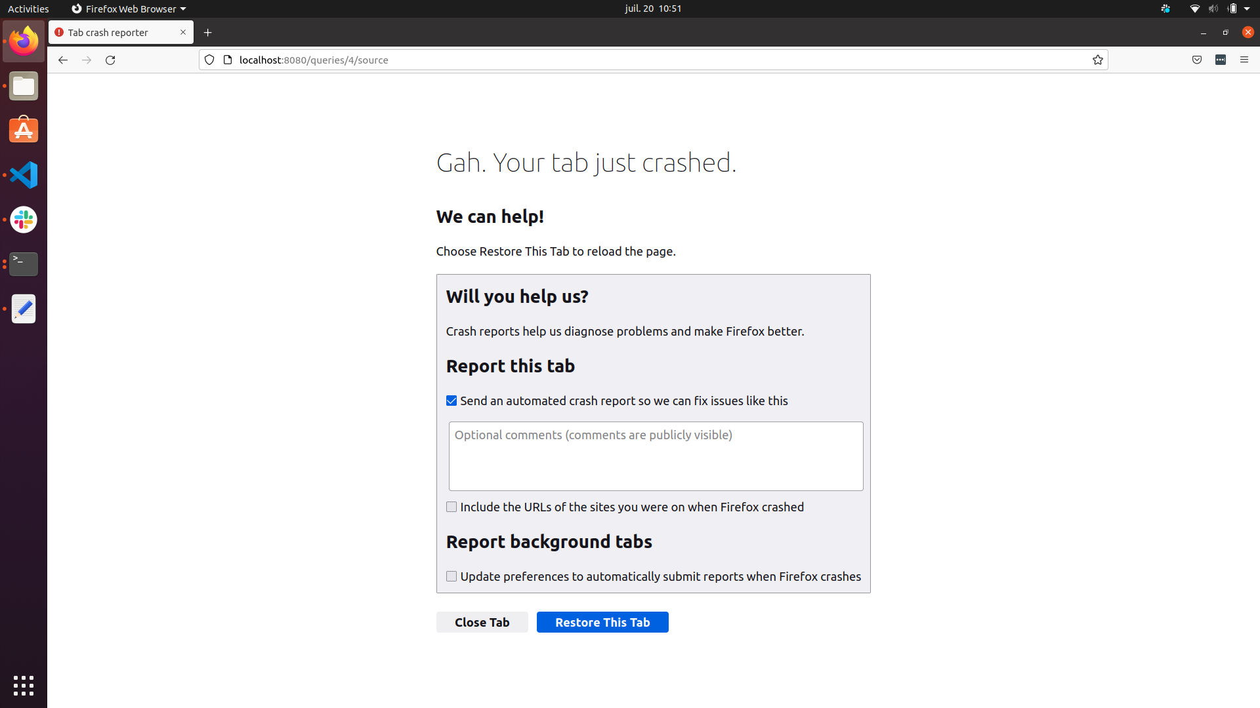Show the applications grid

pyautogui.click(x=24, y=686)
